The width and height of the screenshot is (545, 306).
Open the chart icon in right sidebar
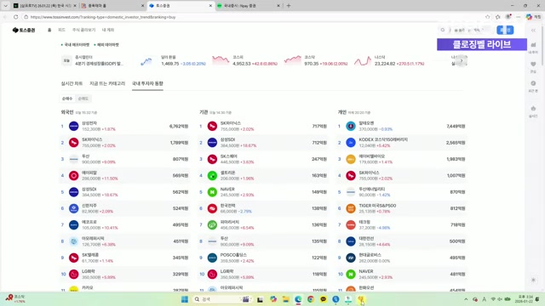pos(533,45)
